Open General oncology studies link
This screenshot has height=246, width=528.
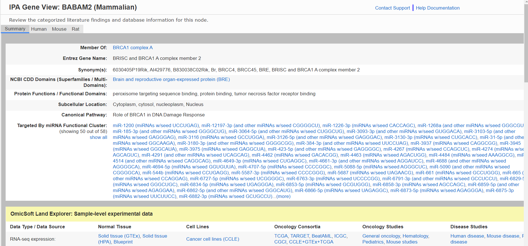[x=381, y=236]
